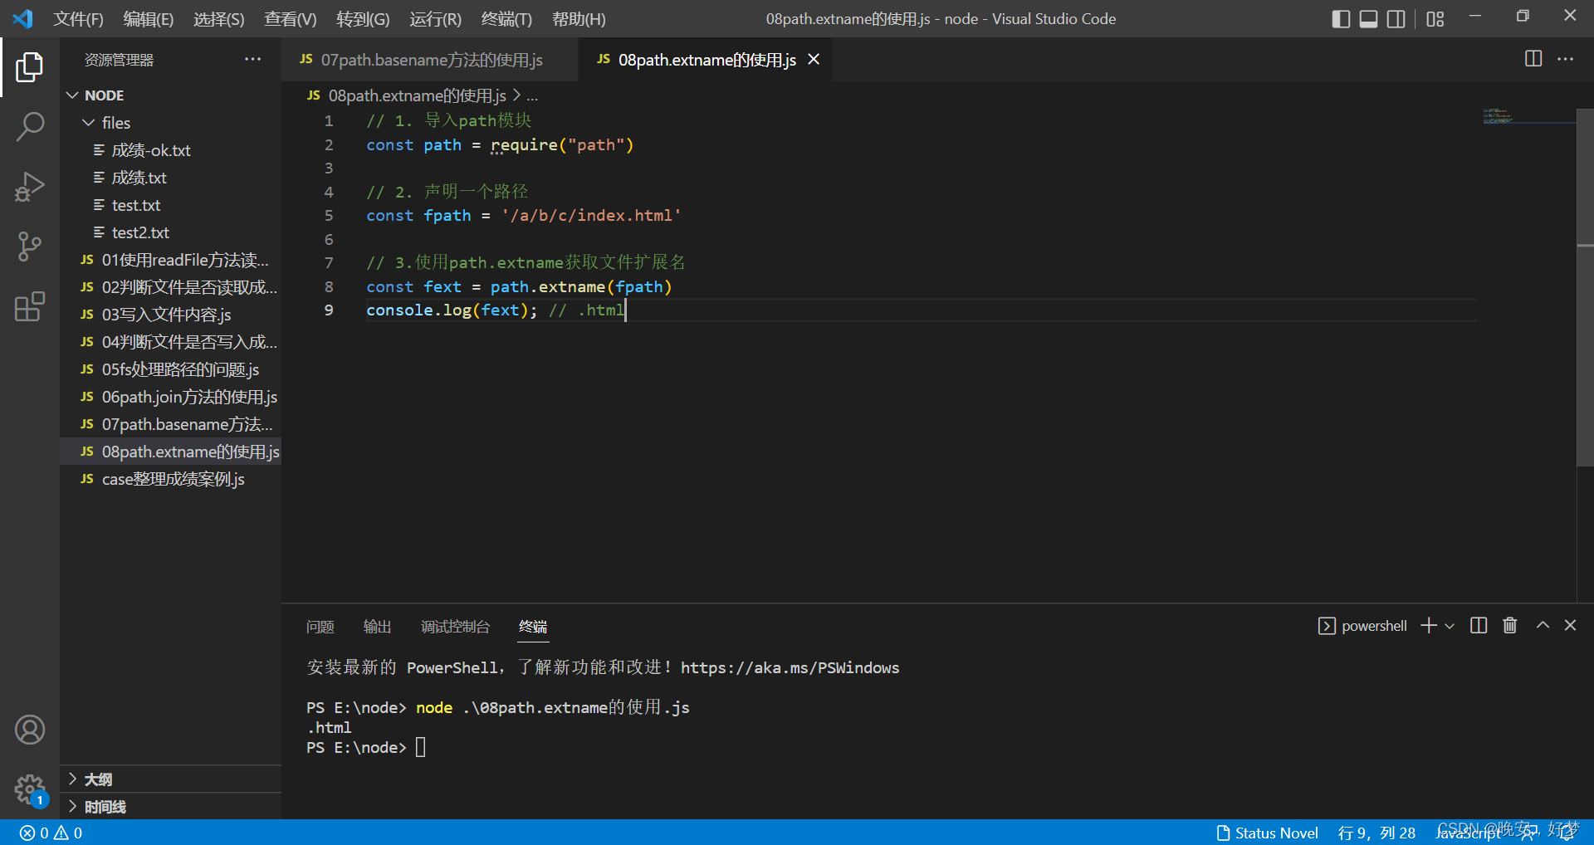Open case整理成绩案例.js
Viewport: 1594px width, 845px height.
tap(170, 479)
